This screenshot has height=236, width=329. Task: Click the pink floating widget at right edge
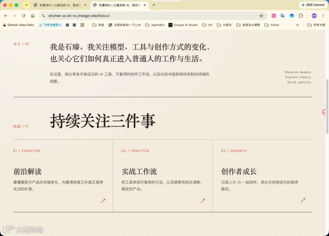[x=324, y=112]
